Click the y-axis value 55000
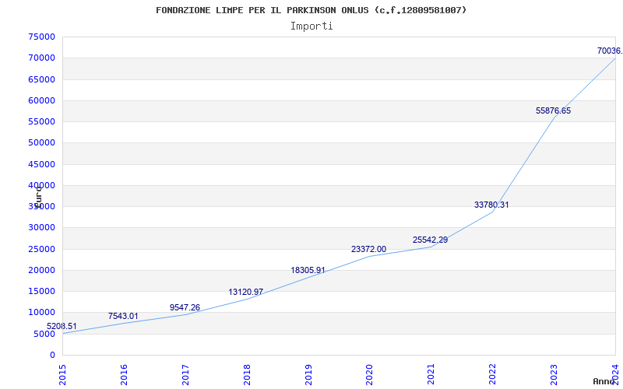This screenshot has height=389, width=623. pos(42,121)
